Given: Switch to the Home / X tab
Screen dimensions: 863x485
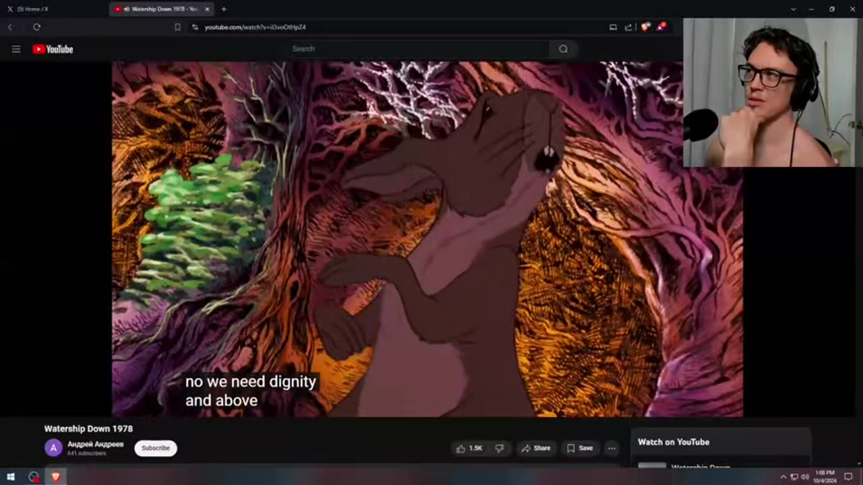Looking at the screenshot, I should click(32, 9).
